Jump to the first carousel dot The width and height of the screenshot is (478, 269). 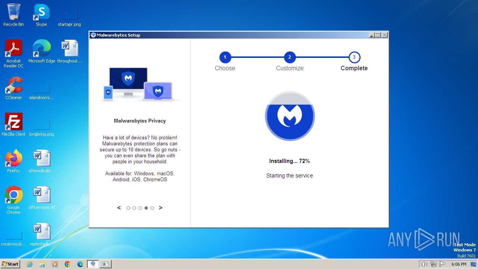point(128,208)
